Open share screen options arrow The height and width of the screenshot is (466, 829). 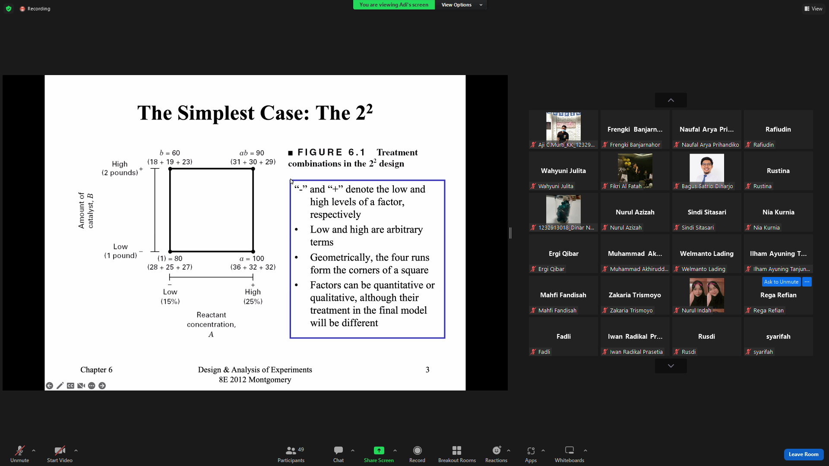click(x=395, y=450)
